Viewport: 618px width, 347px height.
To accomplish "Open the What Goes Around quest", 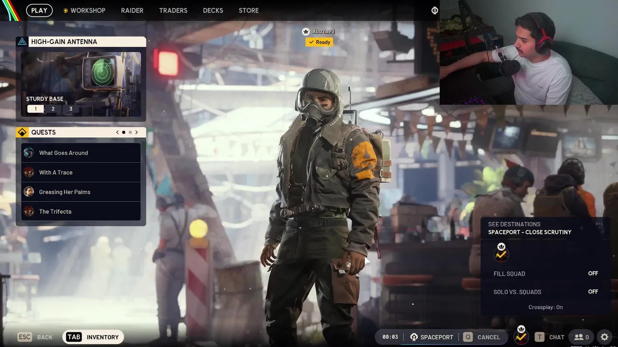I will point(81,153).
